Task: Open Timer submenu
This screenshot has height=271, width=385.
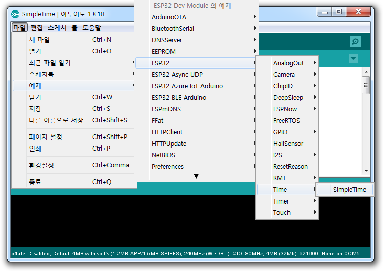Action: coord(287,201)
